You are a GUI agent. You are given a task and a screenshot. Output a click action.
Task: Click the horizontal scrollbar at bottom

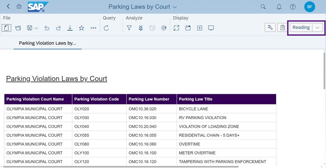click(x=121, y=167)
